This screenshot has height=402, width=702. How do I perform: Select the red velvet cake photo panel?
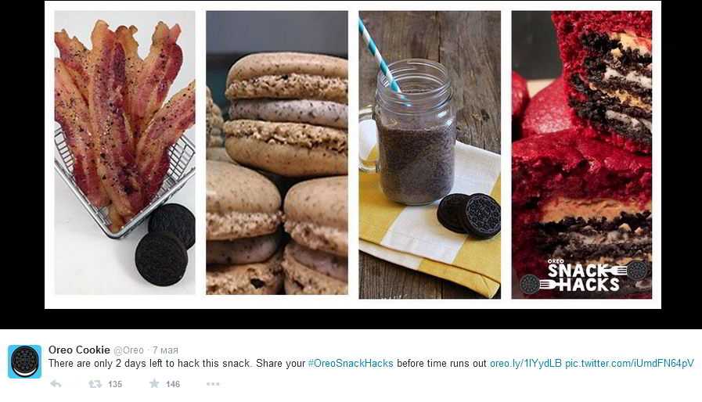pos(581,154)
